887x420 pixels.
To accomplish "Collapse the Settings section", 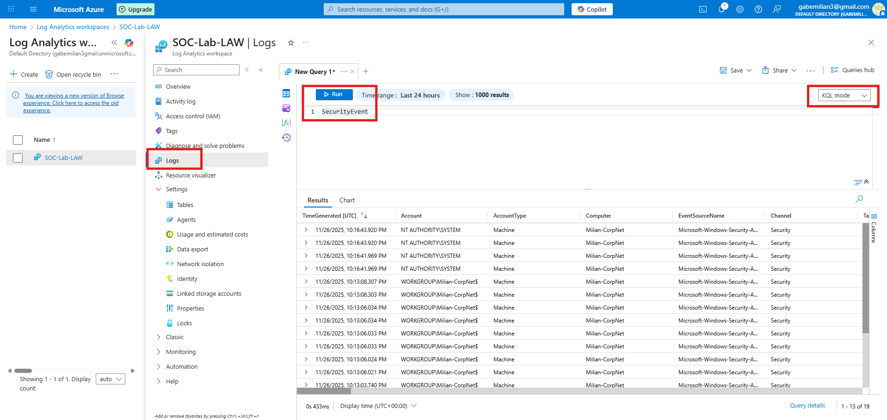I will [159, 189].
